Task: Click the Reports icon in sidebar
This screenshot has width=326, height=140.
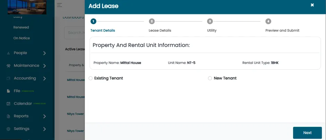Action: pyautogui.click(x=8, y=116)
